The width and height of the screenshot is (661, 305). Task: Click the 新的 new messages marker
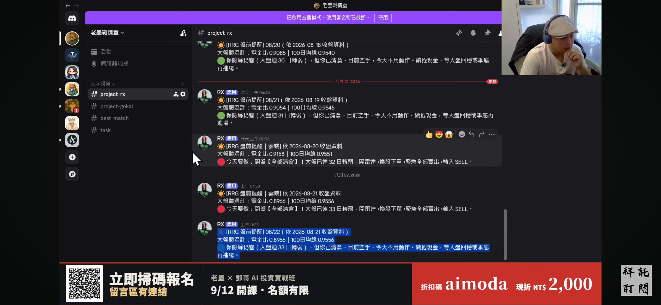coord(492,81)
